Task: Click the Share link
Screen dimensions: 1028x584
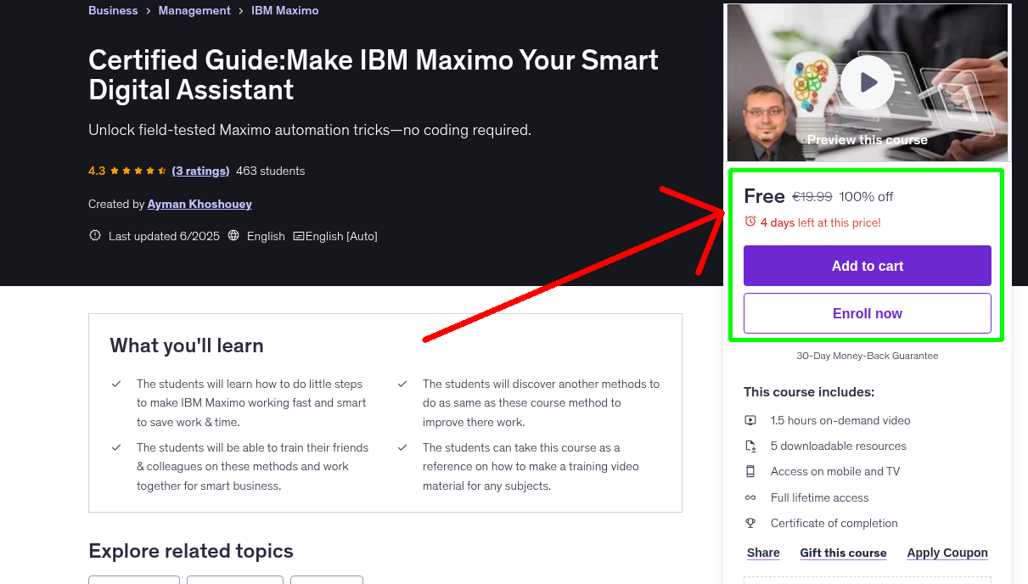Action: 763,553
